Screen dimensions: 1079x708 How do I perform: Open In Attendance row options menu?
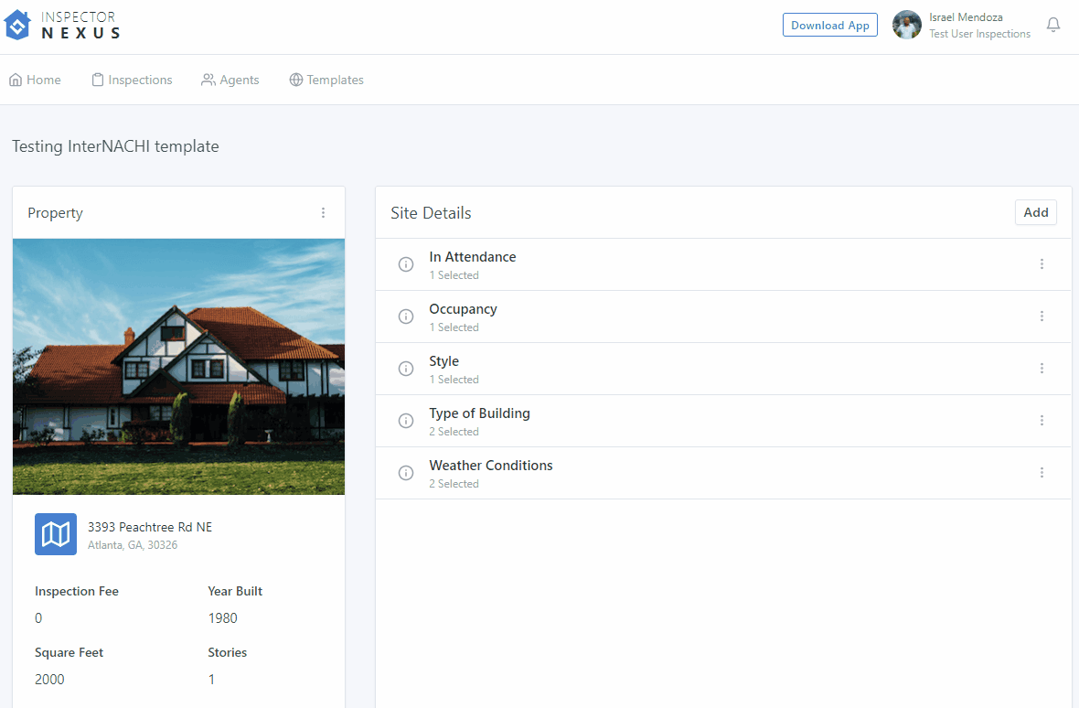coord(1042,264)
